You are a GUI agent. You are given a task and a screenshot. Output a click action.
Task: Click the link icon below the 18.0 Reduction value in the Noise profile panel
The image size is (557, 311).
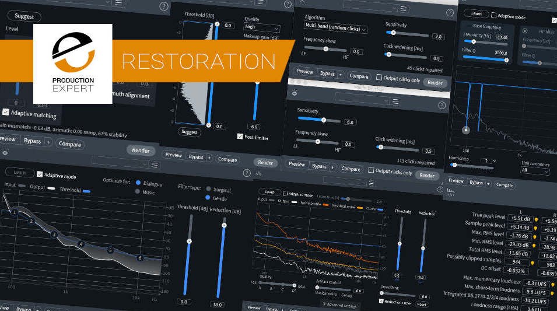point(421,282)
